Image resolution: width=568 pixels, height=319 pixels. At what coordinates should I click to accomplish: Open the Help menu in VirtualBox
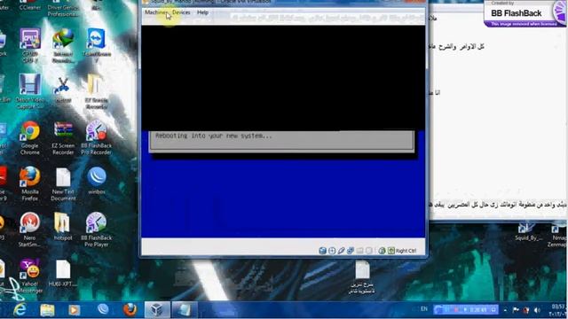pos(202,12)
